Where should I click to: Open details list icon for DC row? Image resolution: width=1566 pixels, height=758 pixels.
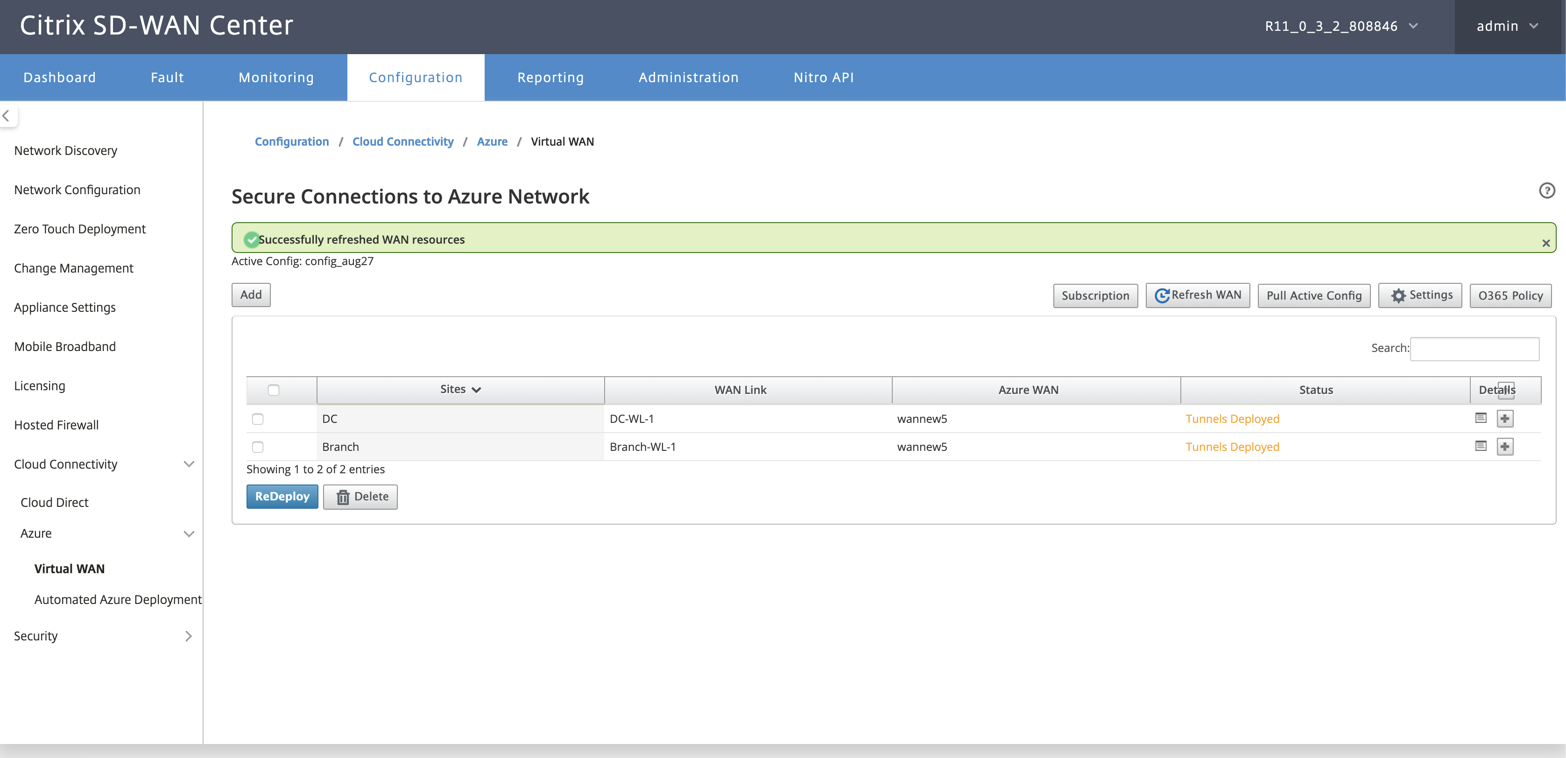click(x=1481, y=418)
